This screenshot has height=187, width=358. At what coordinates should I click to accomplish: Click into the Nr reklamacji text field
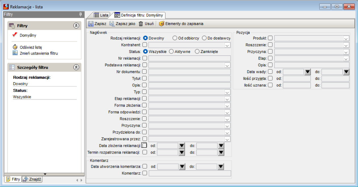[189, 58]
